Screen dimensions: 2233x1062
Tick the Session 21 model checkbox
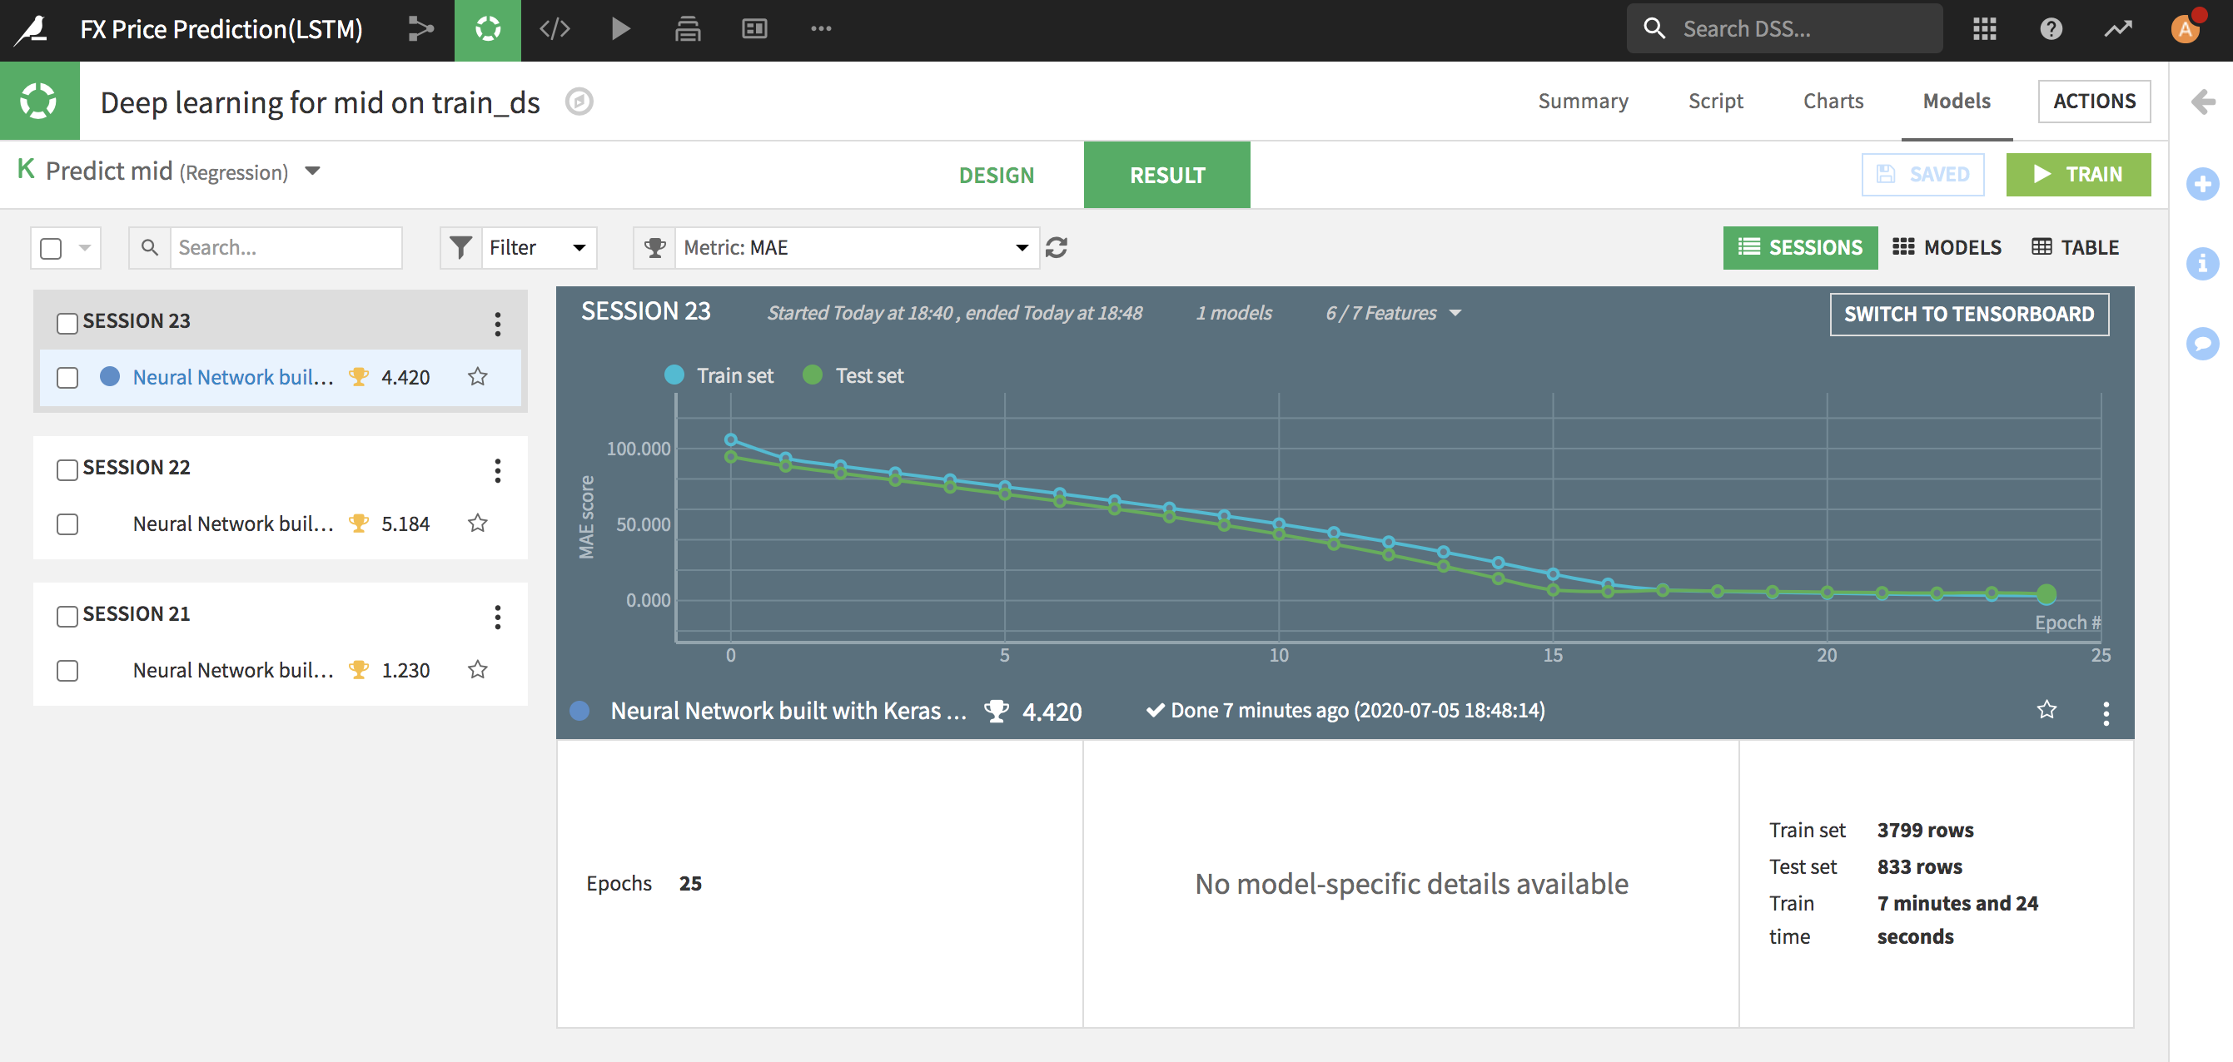[x=67, y=671]
